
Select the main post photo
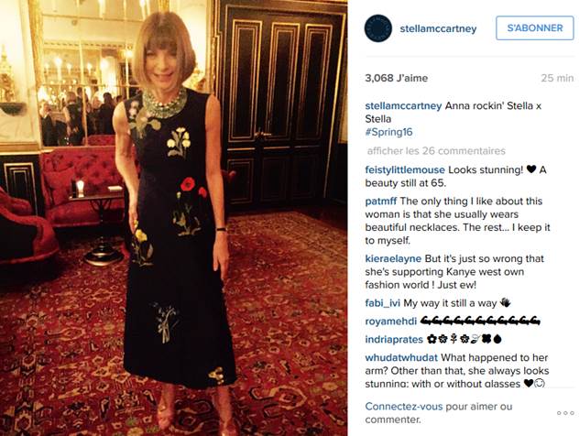pyautogui.click(x=173, y=218)
